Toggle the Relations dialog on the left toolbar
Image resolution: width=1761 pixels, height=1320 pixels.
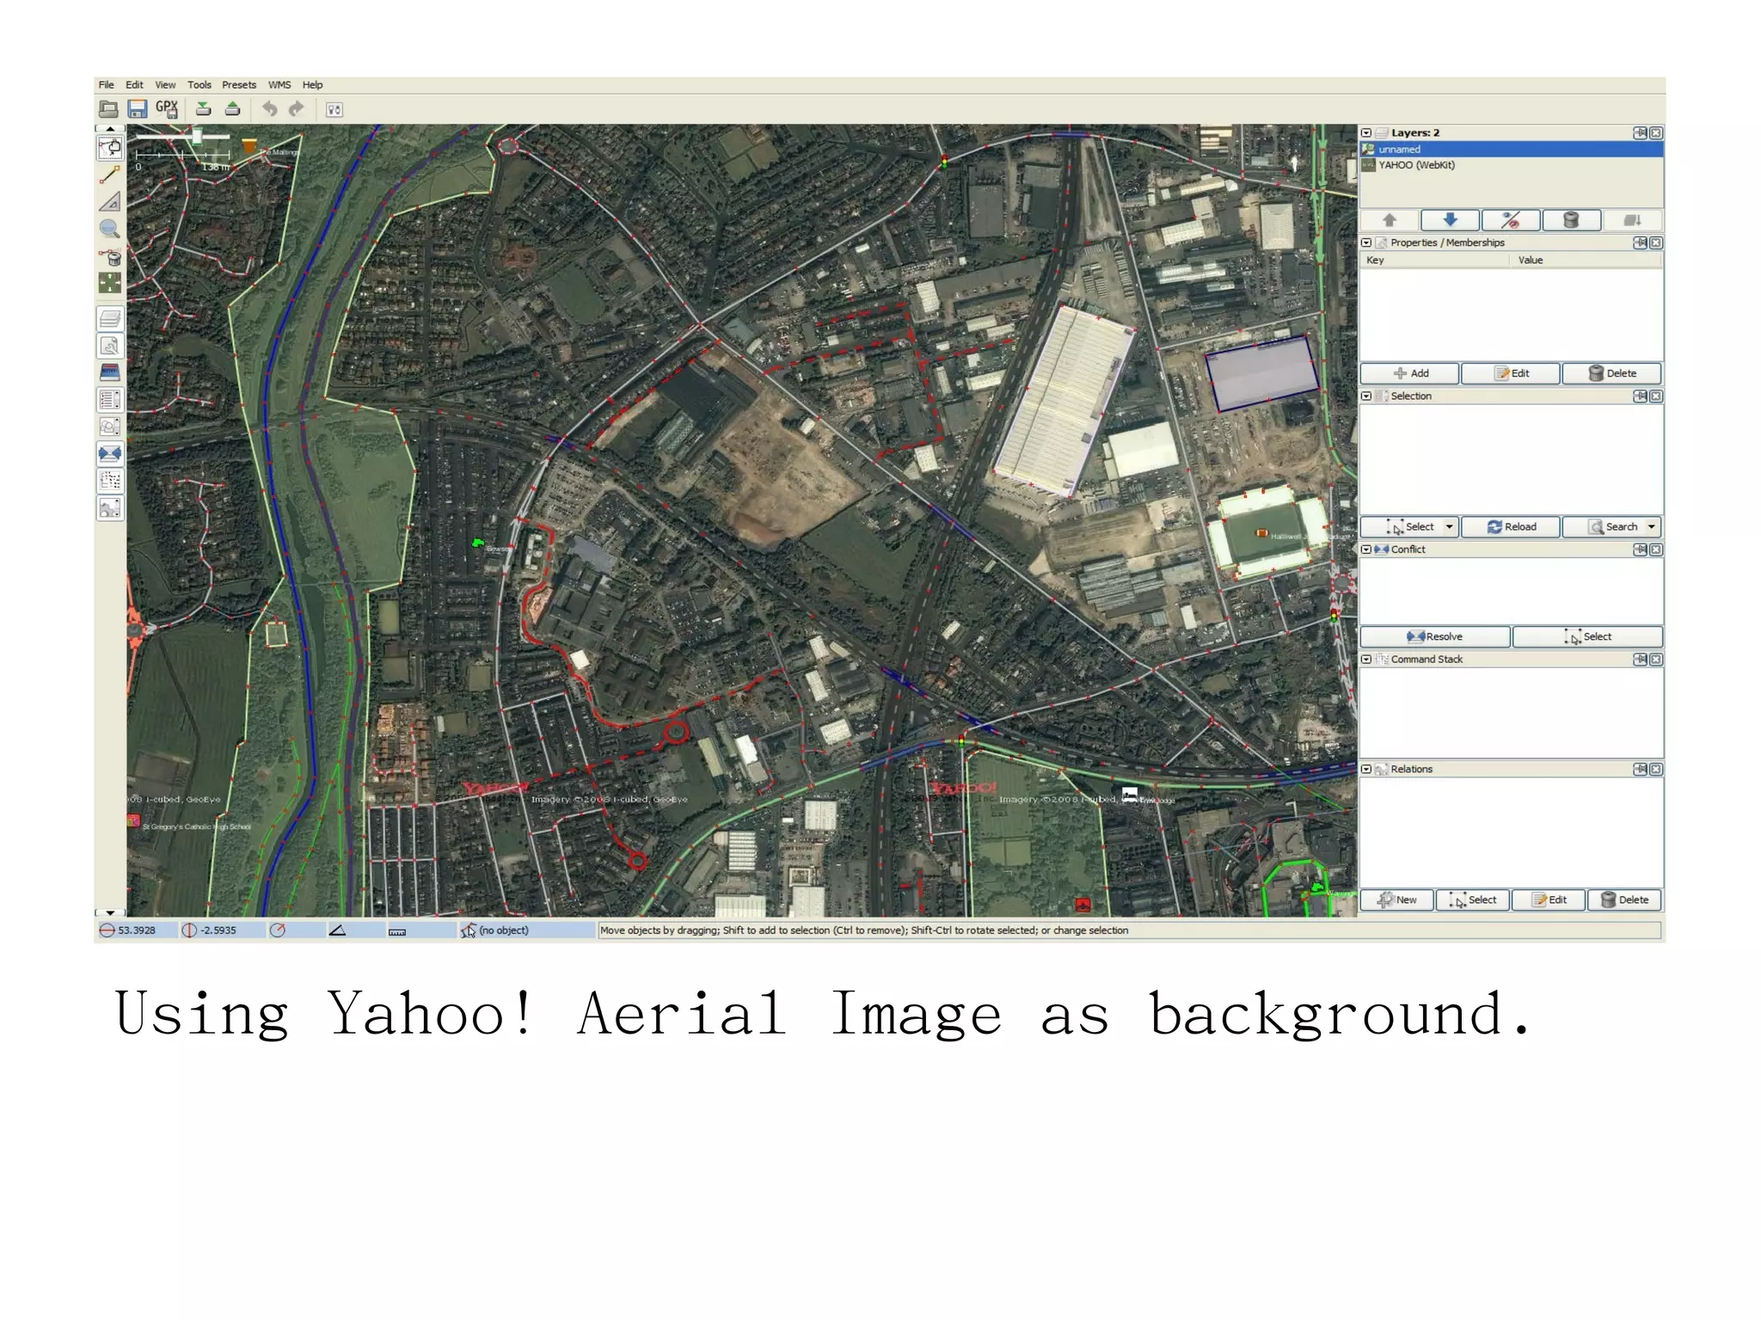[110, 508]
